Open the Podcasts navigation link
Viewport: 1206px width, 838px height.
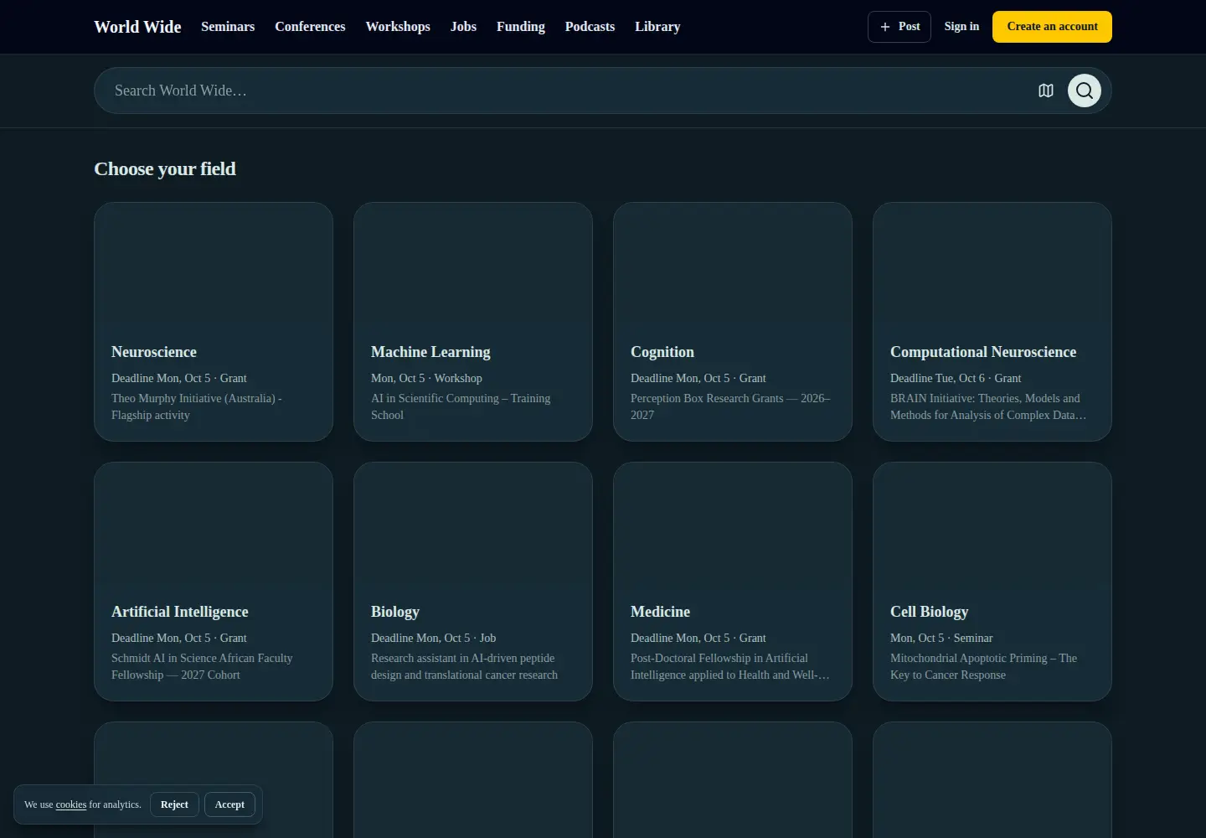[x=590, y=27]
